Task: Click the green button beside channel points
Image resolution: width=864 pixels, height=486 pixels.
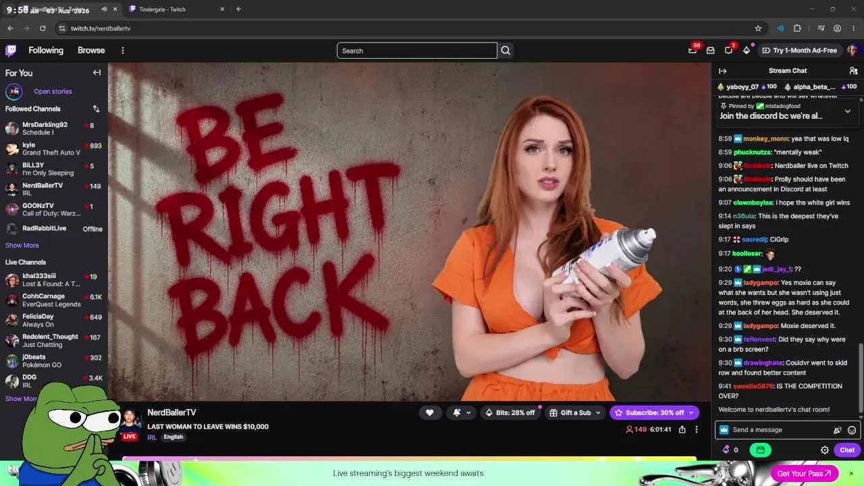Action: [760, 450]
